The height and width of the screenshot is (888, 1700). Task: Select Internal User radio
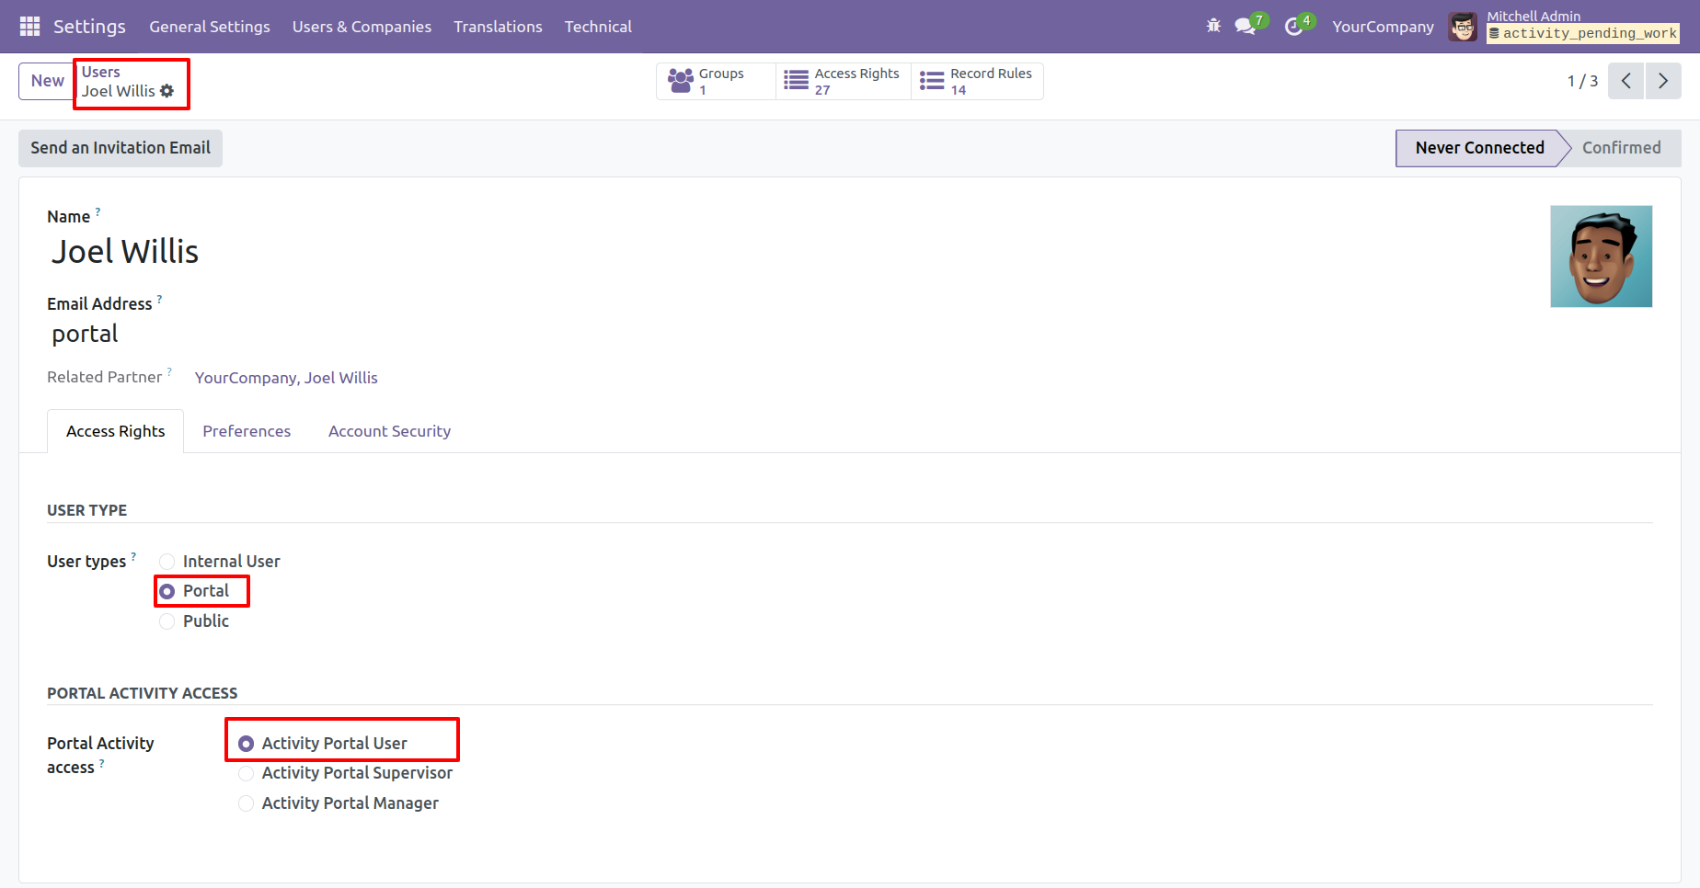[167, 562]
